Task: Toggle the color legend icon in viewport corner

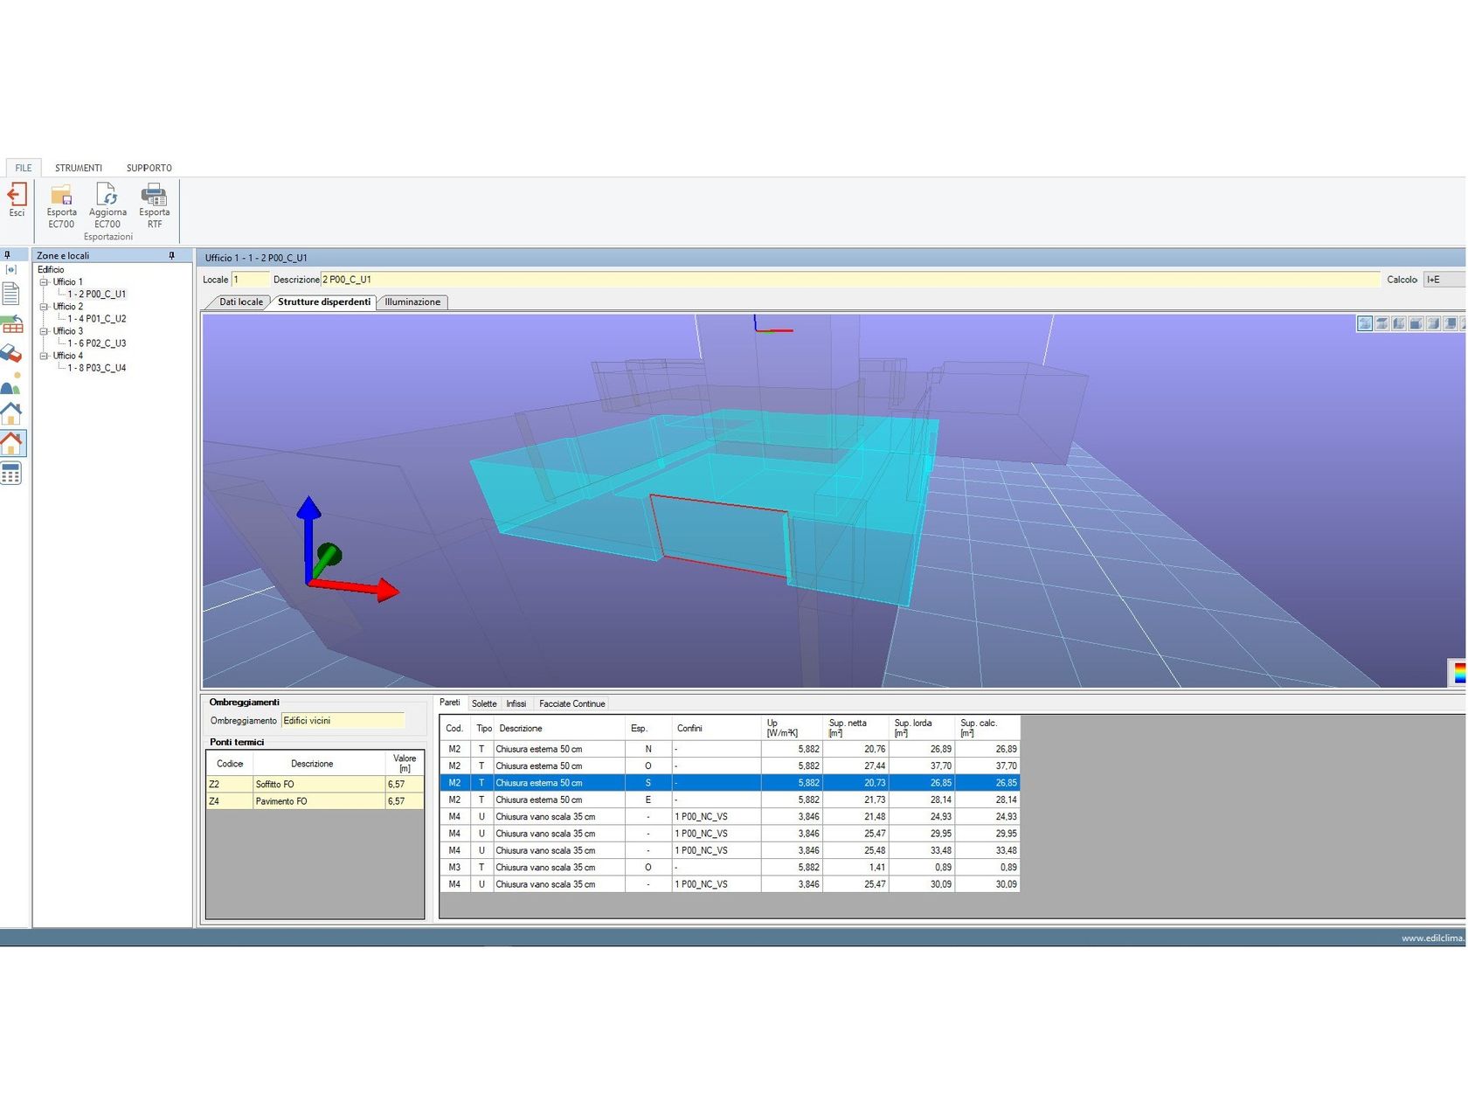Action: pos(1458,675)
